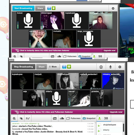134x135 pixels.
Task: Click the Keek tab label
Action: coord(12,60)
